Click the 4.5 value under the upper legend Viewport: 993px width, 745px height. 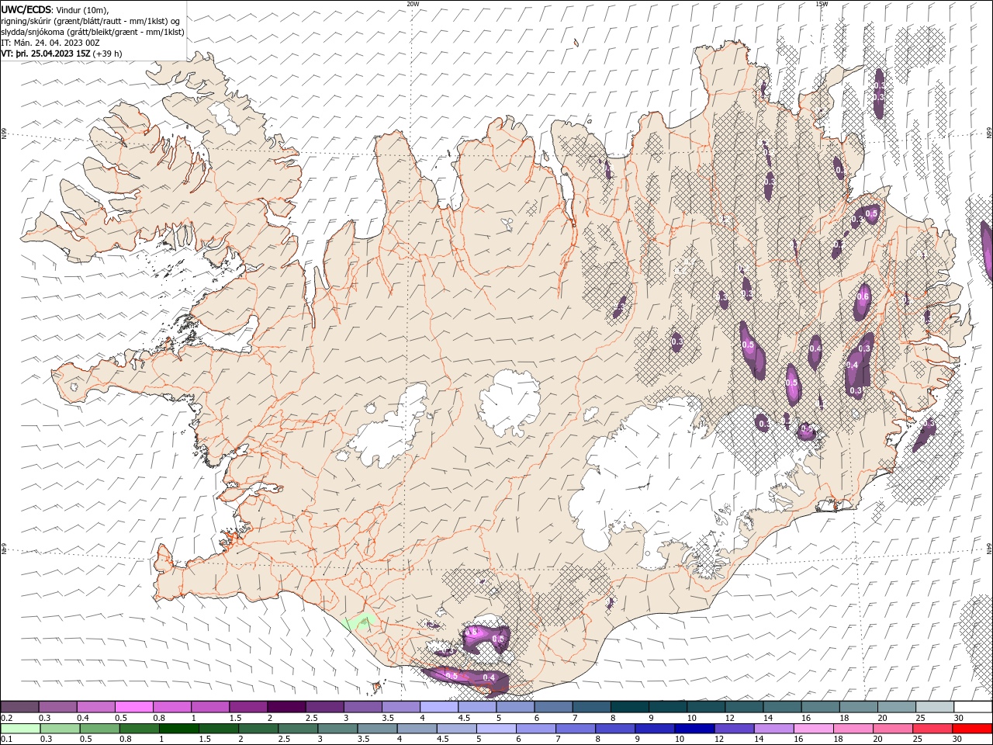[x=464, y=719]
